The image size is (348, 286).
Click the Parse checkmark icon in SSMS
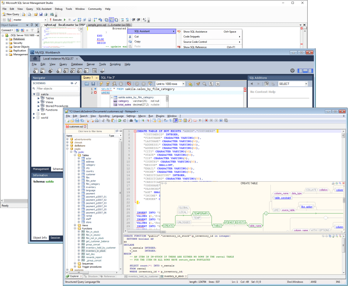(x=74, y=20)
